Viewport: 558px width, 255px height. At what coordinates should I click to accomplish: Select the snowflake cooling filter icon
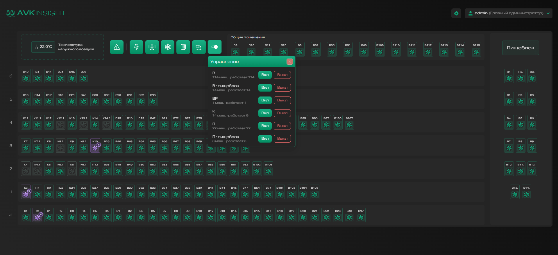(167, 47)
